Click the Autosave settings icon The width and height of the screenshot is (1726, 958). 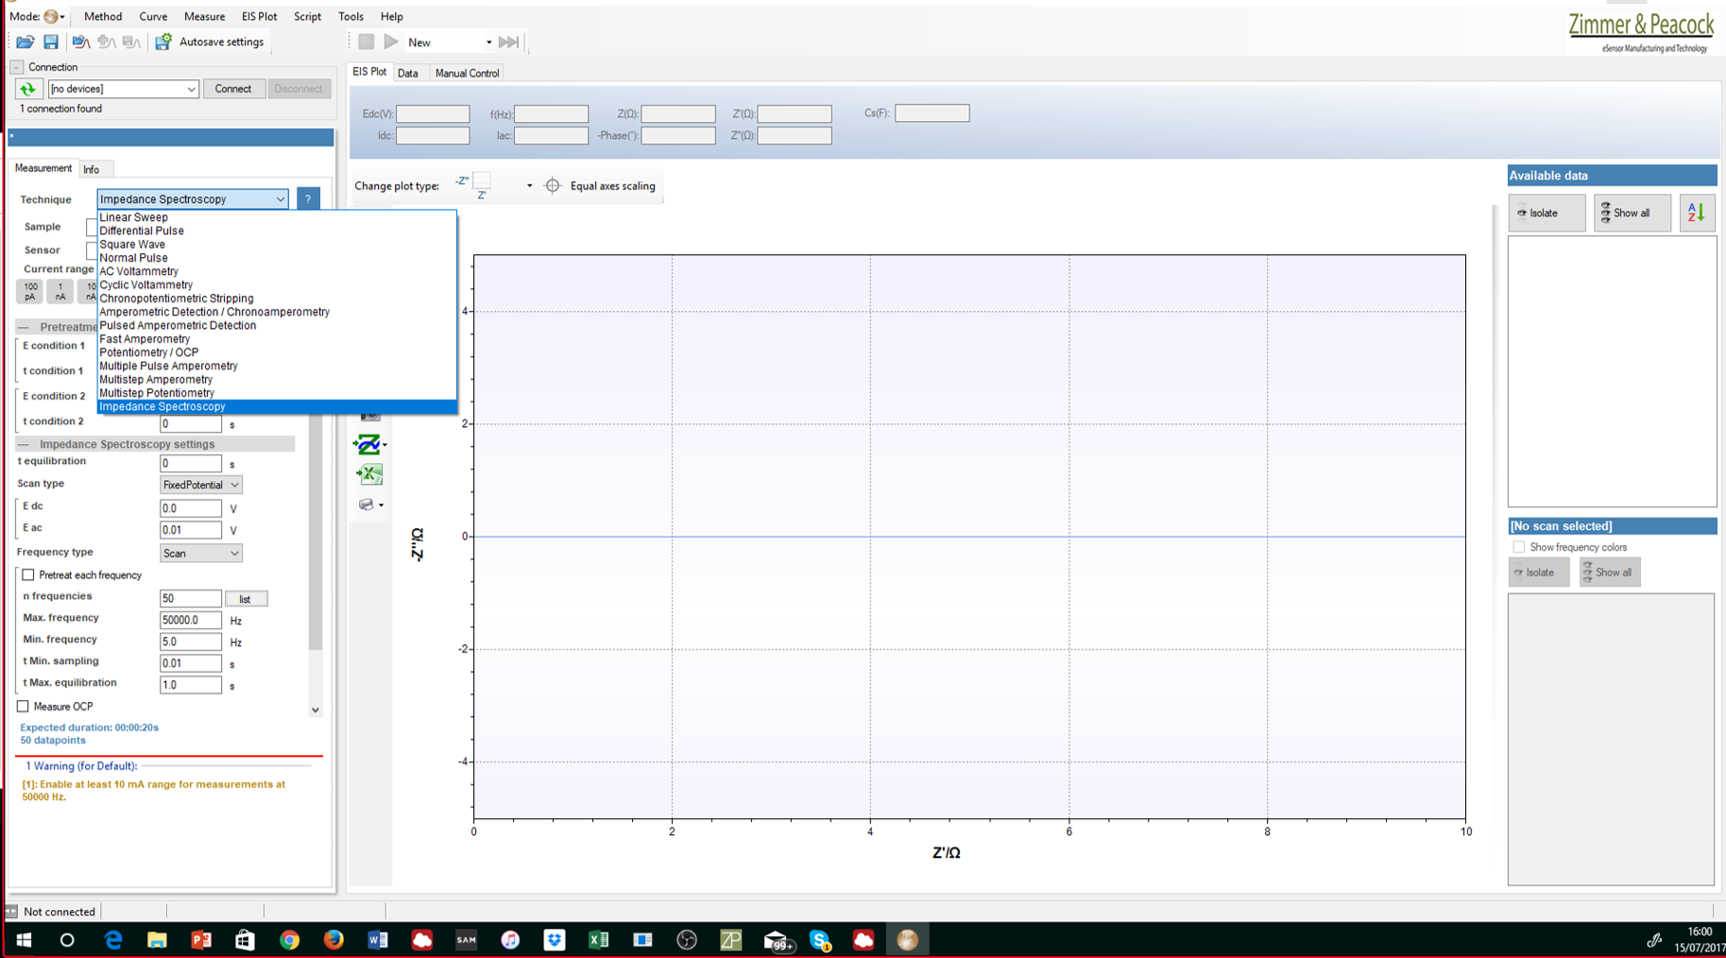(x=163, y=42)
